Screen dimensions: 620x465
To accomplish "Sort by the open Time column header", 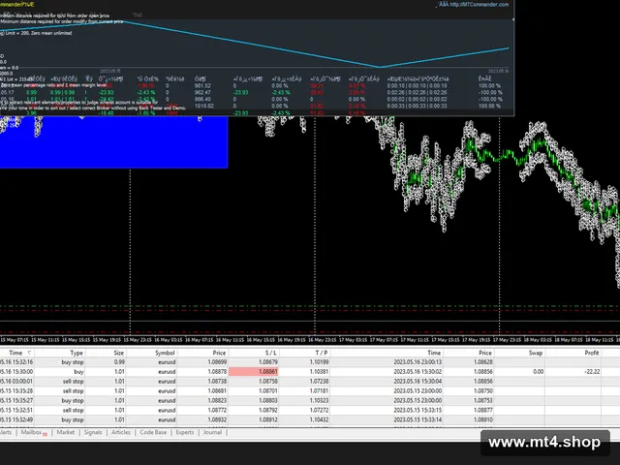I will pos(15,353).
